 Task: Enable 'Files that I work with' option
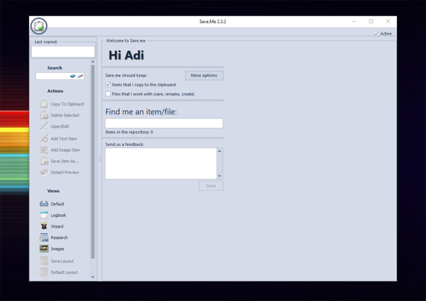tap(108, 94)
